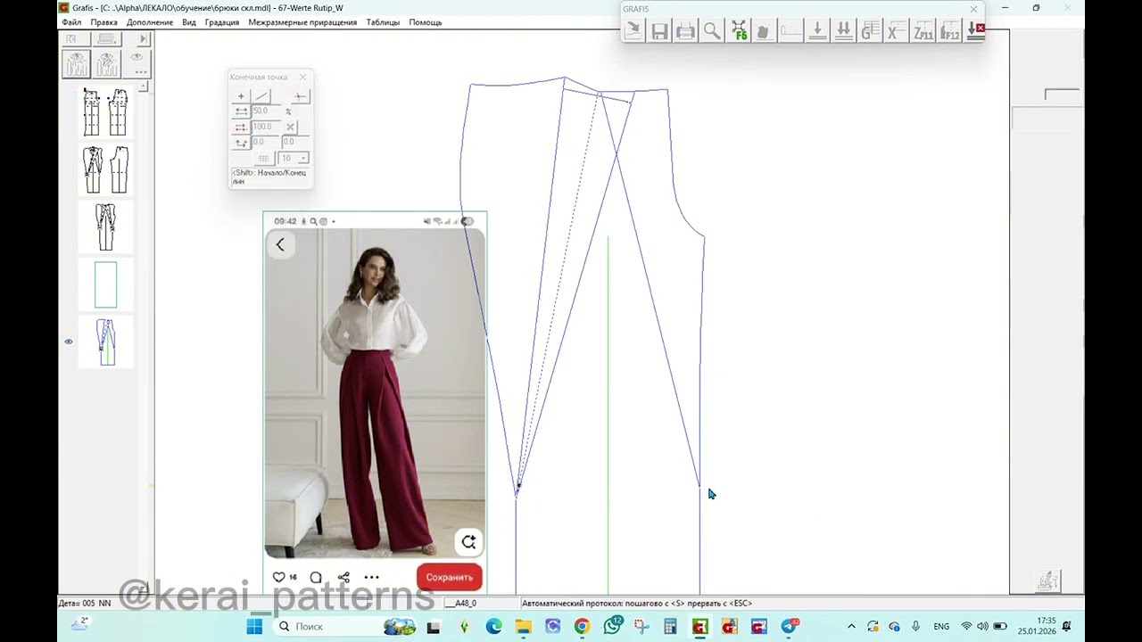Select the green rectangle piece thumbnail
The height and width of the screenshot is (642, 1142).
coord(105,284)
